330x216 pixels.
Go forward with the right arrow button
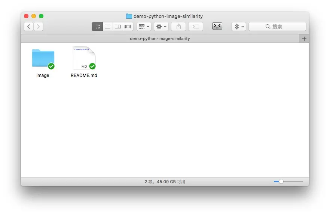pyautogui.click(x=38, y=27)
